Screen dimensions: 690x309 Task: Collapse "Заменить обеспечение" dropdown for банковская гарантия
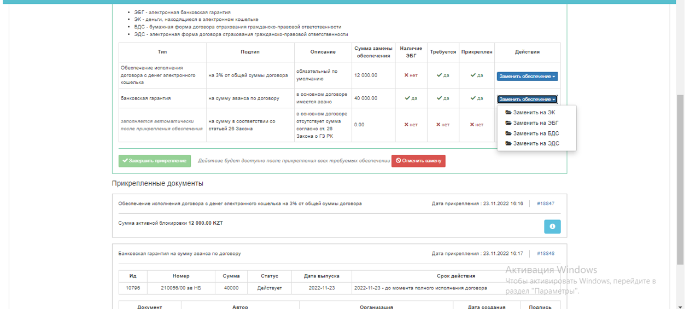coord(527,100)
